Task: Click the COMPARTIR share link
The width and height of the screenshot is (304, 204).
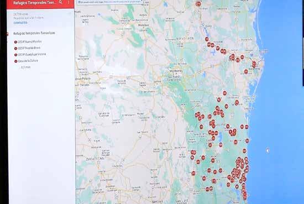Action: coord(20,23)
